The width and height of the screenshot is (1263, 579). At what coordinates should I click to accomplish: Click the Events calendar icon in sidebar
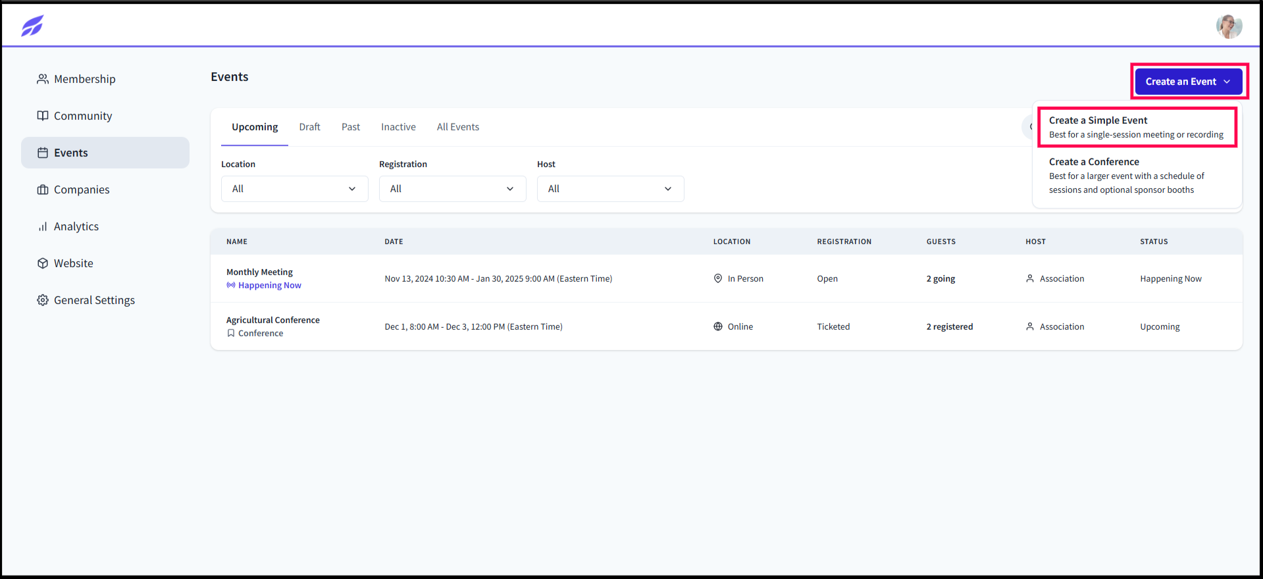pos(43,153)
